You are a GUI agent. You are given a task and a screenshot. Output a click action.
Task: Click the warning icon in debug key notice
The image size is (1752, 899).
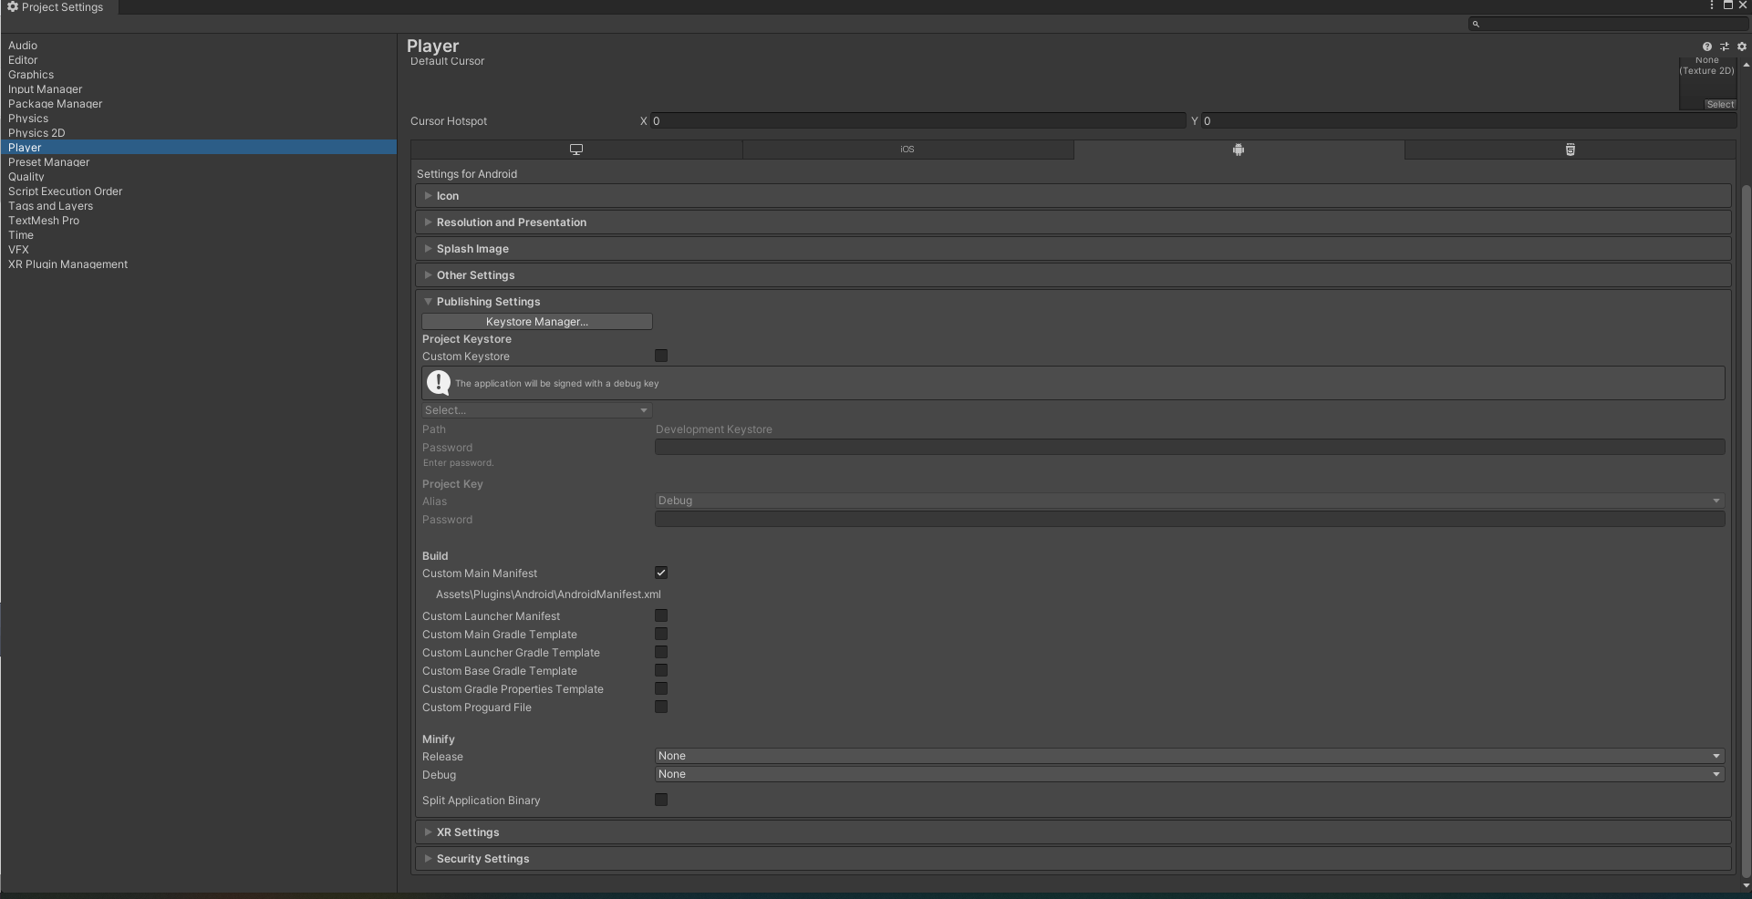439,383
